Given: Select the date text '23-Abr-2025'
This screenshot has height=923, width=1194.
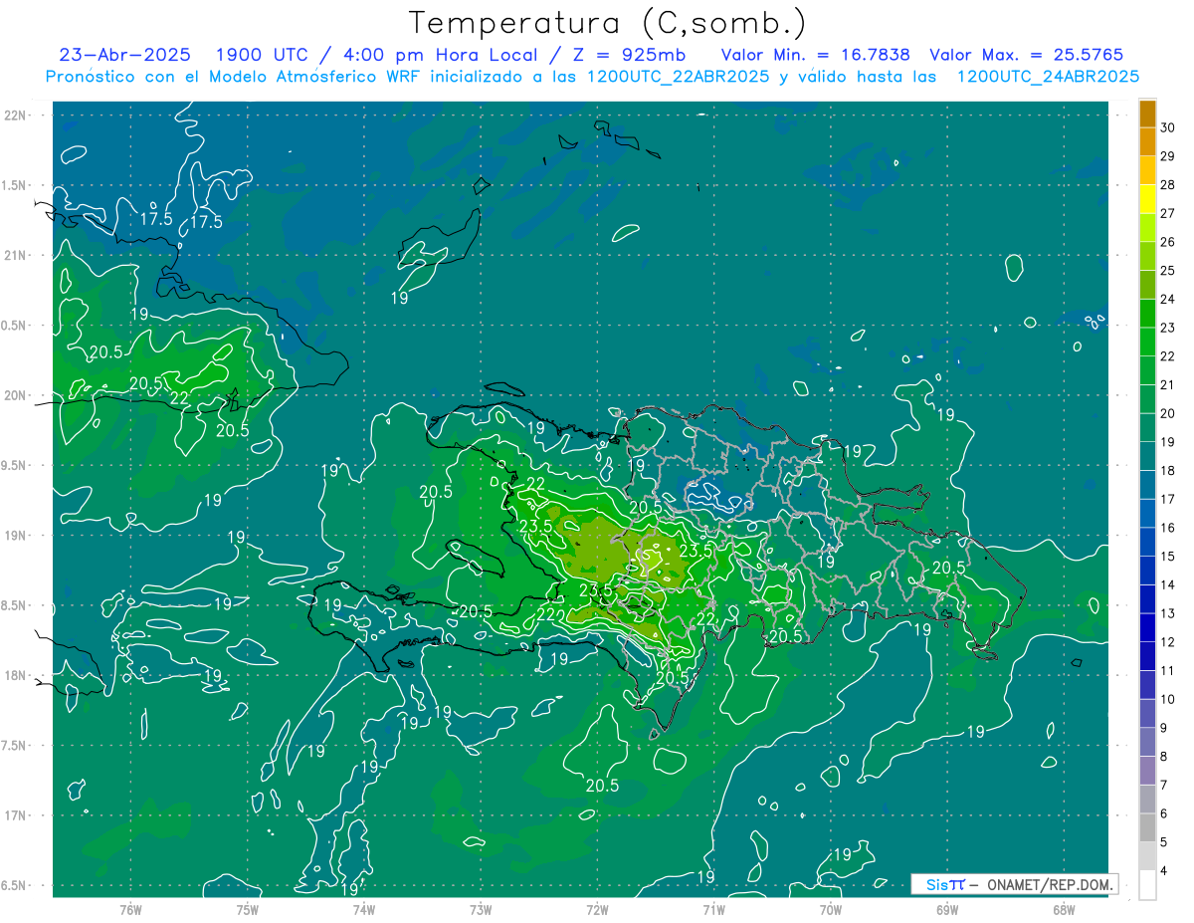Looking at the screenshot, I should point(124,55).
